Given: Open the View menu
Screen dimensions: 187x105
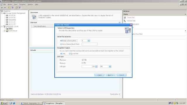Looking at the screenshot, I should [15, 4].
